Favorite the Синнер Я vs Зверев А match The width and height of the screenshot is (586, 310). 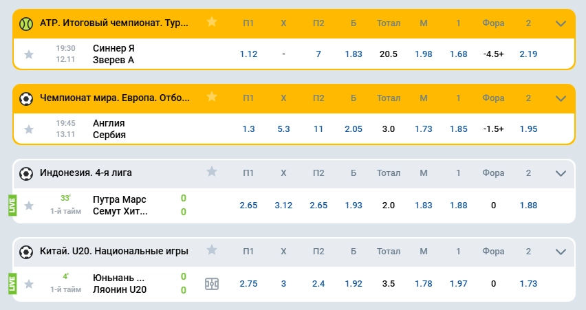click(x=28, y=54)
